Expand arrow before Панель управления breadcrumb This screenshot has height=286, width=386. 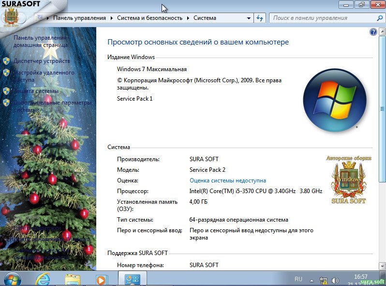[48, 18]
